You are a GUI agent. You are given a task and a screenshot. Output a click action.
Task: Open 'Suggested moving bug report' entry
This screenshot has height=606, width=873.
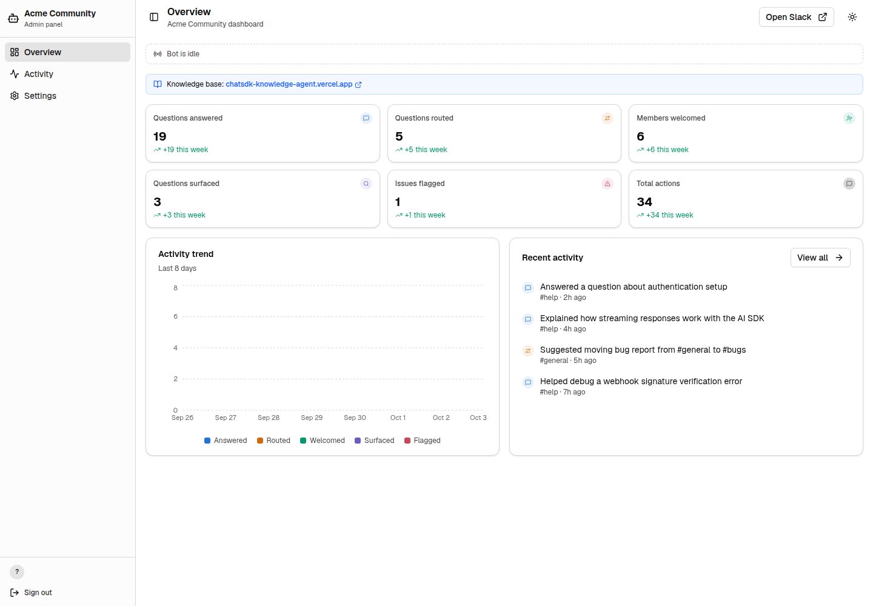click(x=643, y=350)
